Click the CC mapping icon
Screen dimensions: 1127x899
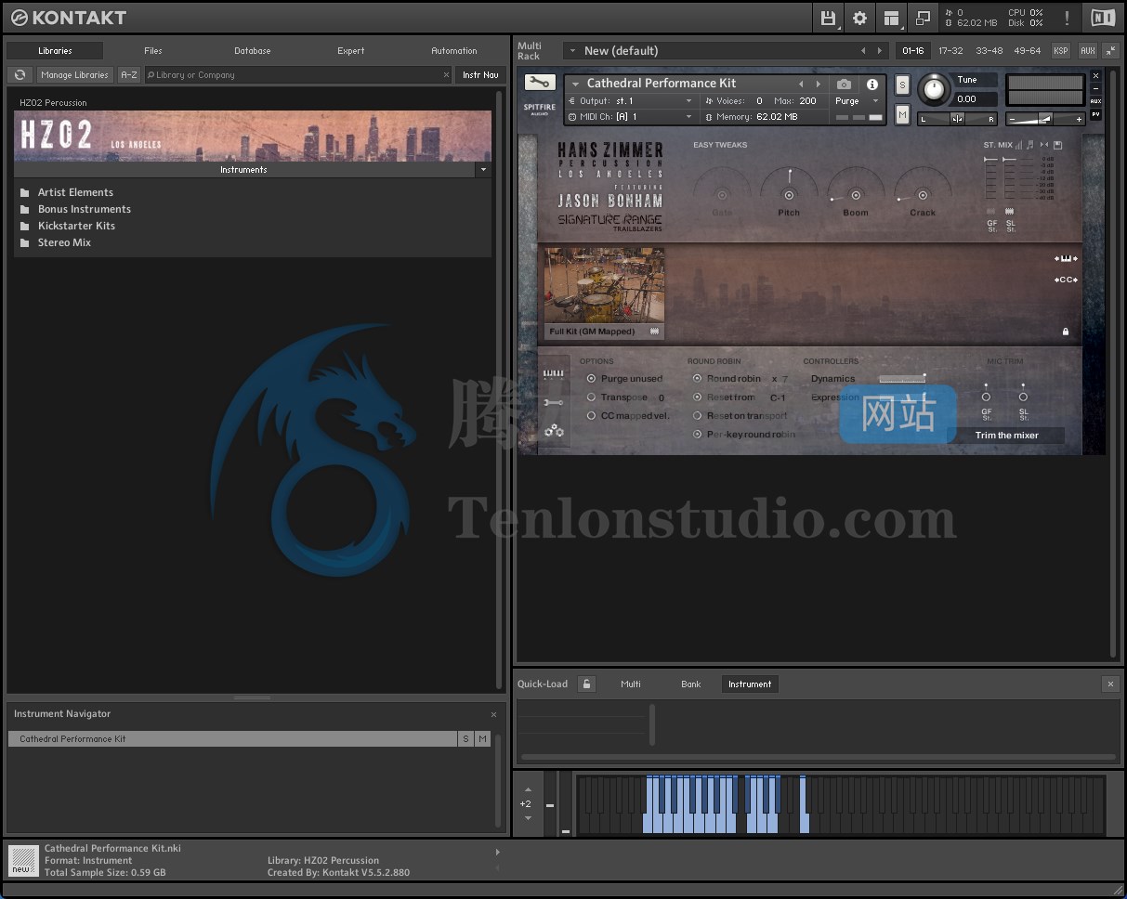click(x=1066, y=280)
